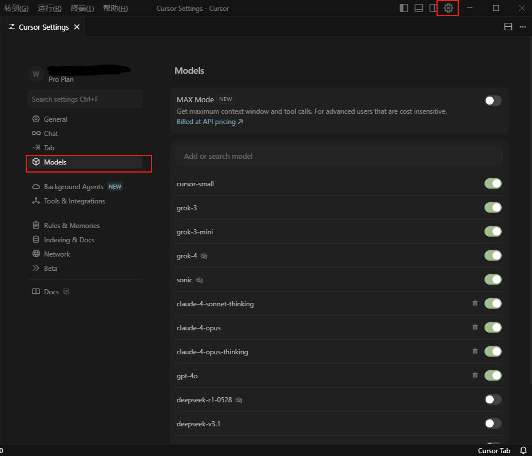Screen dimensions: 532x456
Task: Click deepseek-v3.1 model name
Action: coord(198,424)
